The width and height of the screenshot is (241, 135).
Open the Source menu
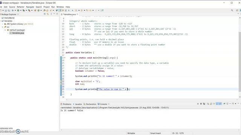pyautogui.click(x=12, y=7)
